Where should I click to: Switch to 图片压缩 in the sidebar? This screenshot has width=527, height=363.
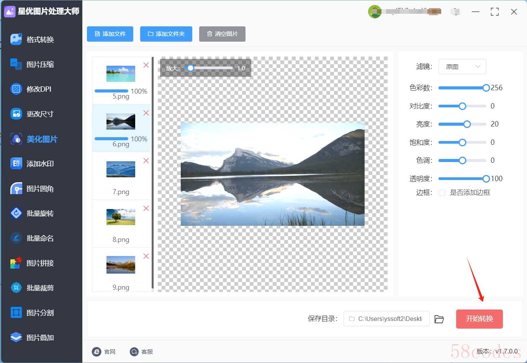point(40,64)
